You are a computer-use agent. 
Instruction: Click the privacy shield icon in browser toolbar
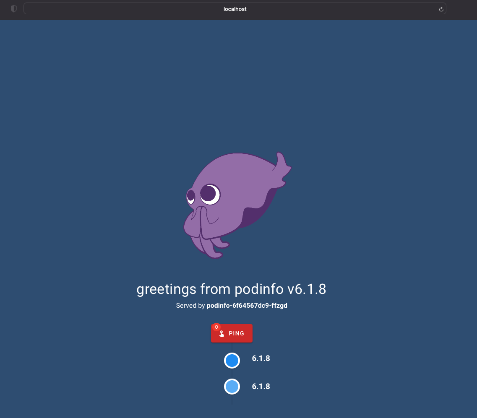pyautogui.click(x=13, y=9)
